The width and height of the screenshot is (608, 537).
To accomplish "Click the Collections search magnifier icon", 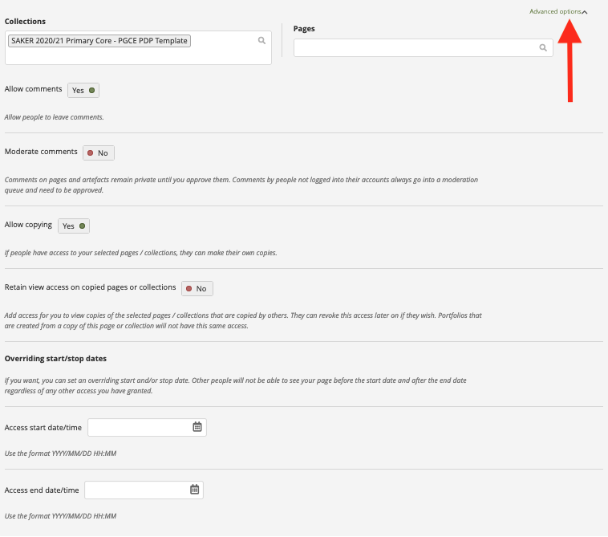I will (261, 40).
